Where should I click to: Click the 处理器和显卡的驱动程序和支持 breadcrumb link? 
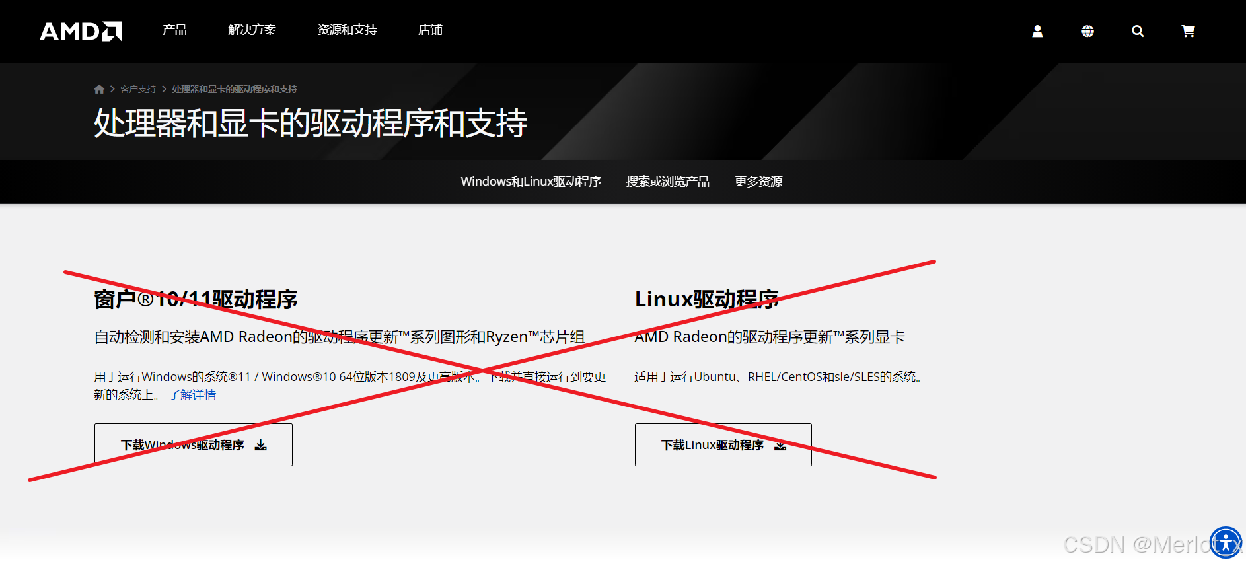click(235, 89)
